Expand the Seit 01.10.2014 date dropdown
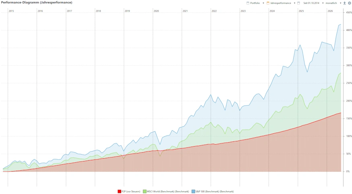The image size is (352, 194). pyautogui.click(x=323, y=3)
